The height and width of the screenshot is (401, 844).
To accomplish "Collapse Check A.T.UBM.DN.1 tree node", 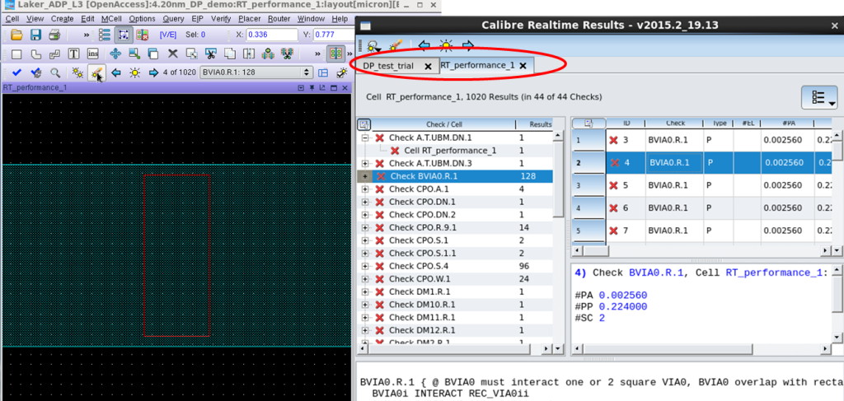I will tap(365, 138).
